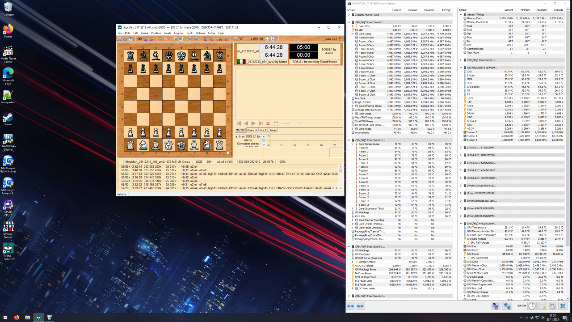The width and height of the screenshot is (572, 322).
Task: Collapse the Memory Timings section
Action: pyautogui.click(x=461, y=14)
